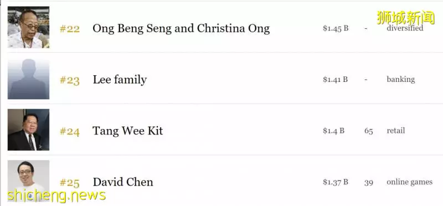The height and width of the screenshot is (206, 443).
Task: Click the online games industry label
Action: [409, 182]
